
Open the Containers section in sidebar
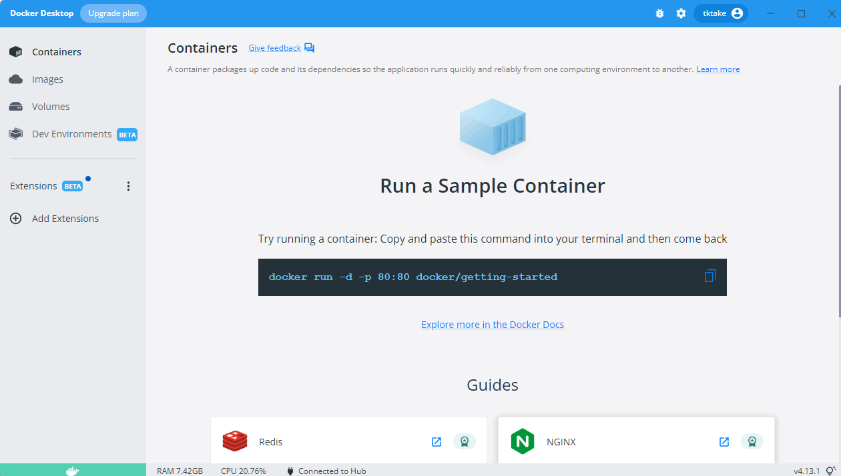pos(73,52)
